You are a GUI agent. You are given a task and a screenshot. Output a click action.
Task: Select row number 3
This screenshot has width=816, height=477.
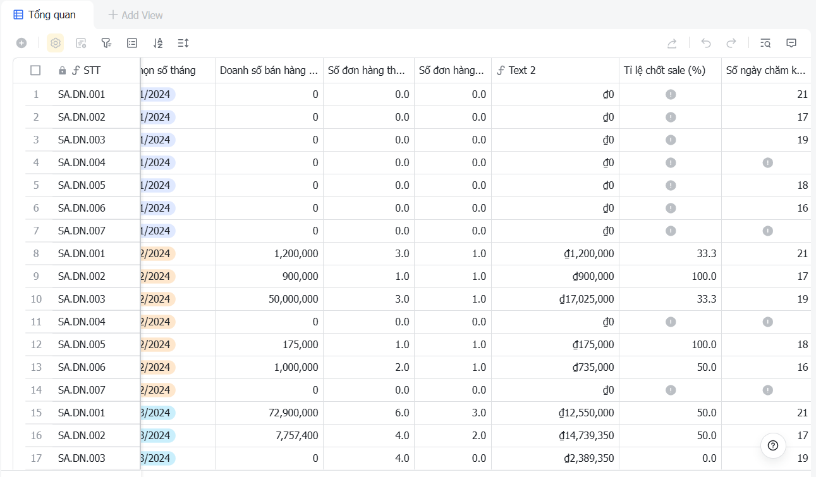pyautogui.click(x=36, y=140)
